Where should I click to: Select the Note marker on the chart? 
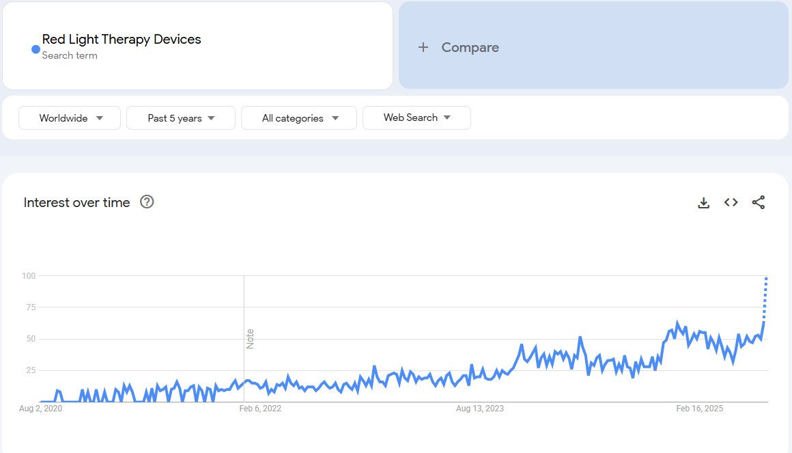pyautogui.click(x=250, y=339)
